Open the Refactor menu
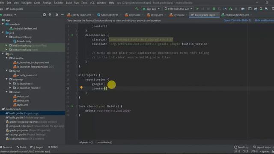This screenshot has height=154, width=274. pyautogui.click(x=58, y=3)
